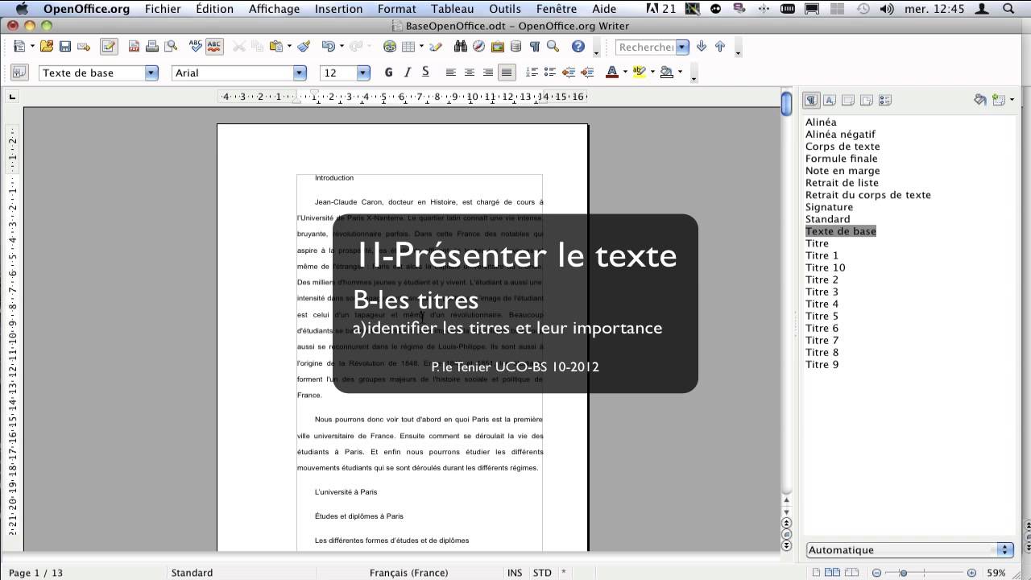Save the document with the floppy disk icon
The width and height of the screenshot is (1031, 580).
65,47
